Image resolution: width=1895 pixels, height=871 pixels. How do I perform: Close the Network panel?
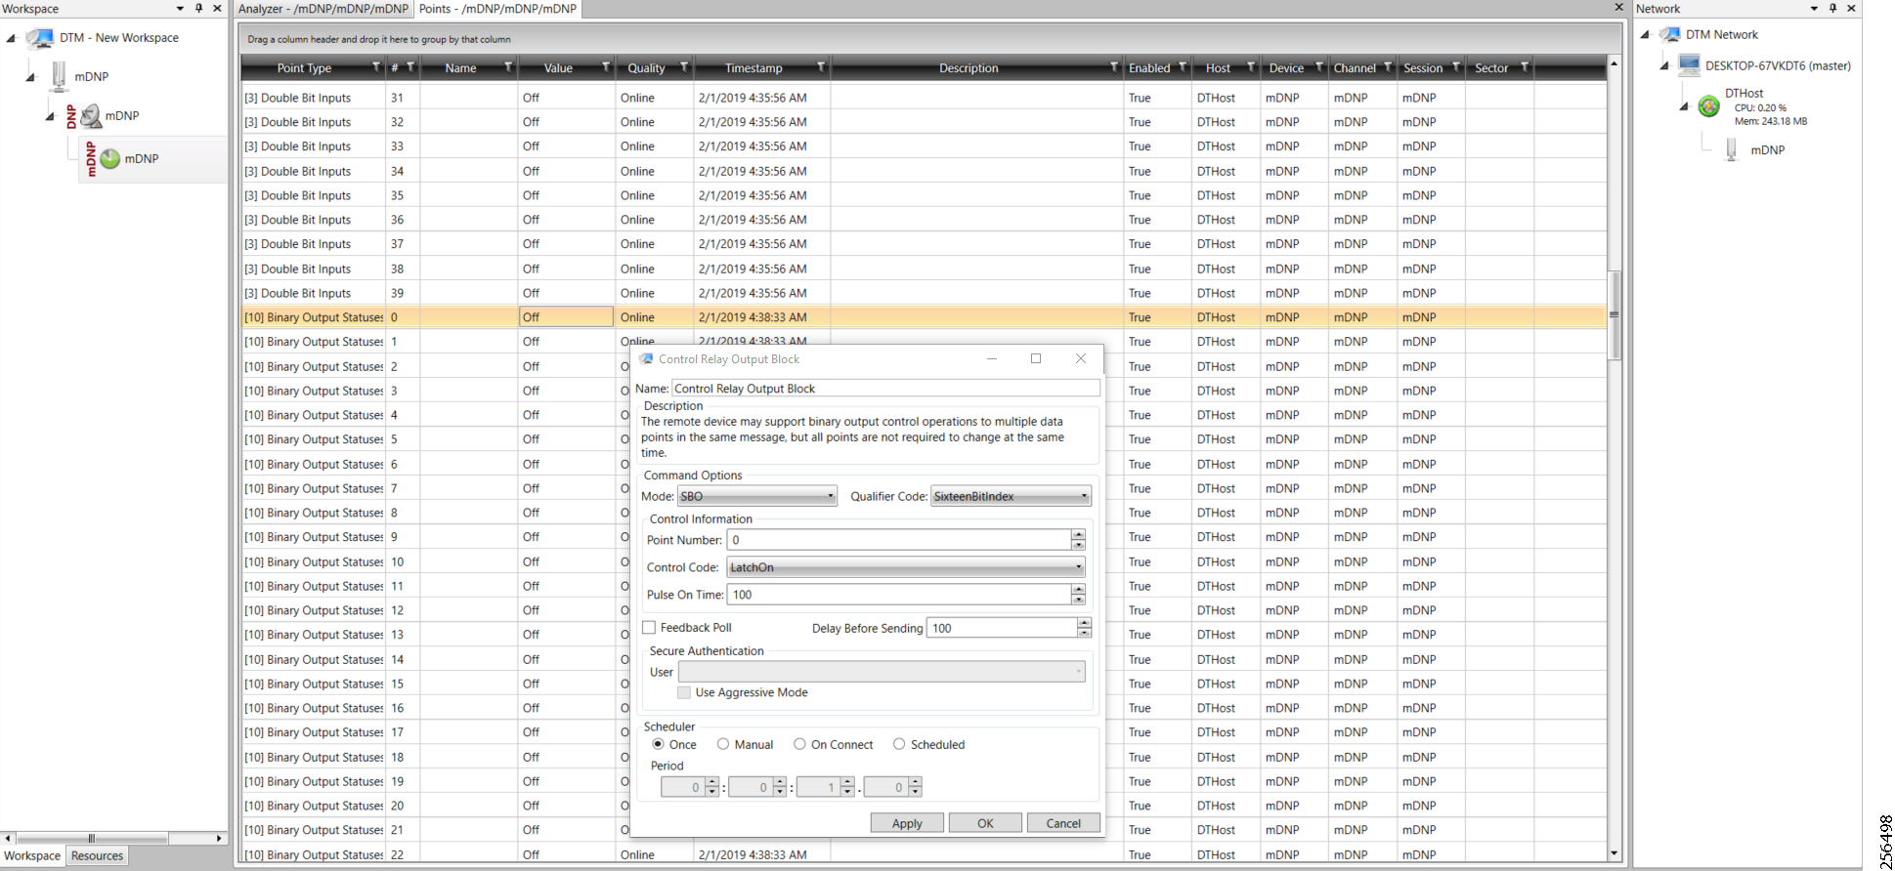[1851, 8]
